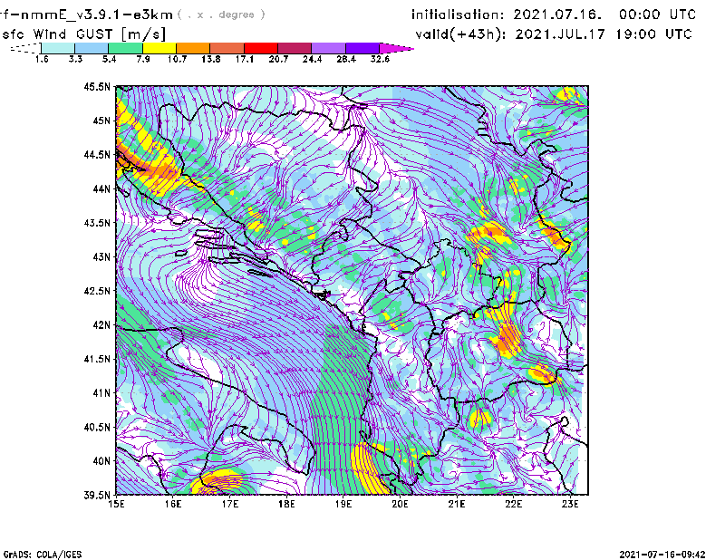The width and height of the screenshot is (725, 560).
Task: Click the '21E' longitude label
Action: click(x=457, y=504)
